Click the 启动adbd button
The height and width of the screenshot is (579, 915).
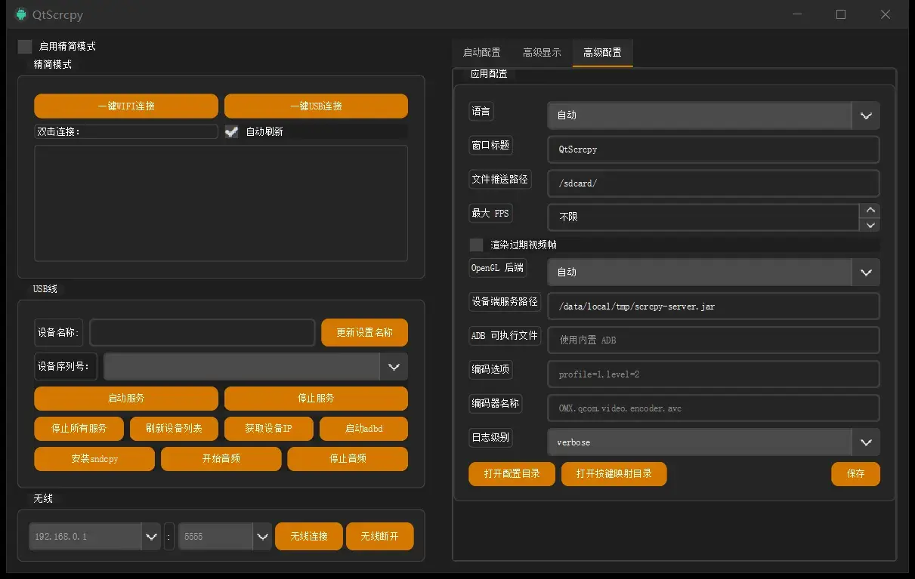(363, 428)
